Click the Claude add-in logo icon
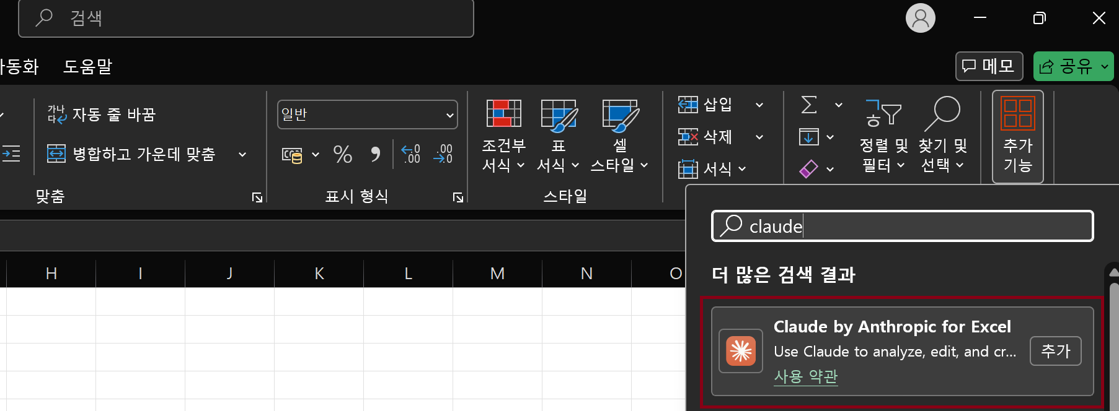This screenshot has width=1119, height=411. [x=741, y=351]
